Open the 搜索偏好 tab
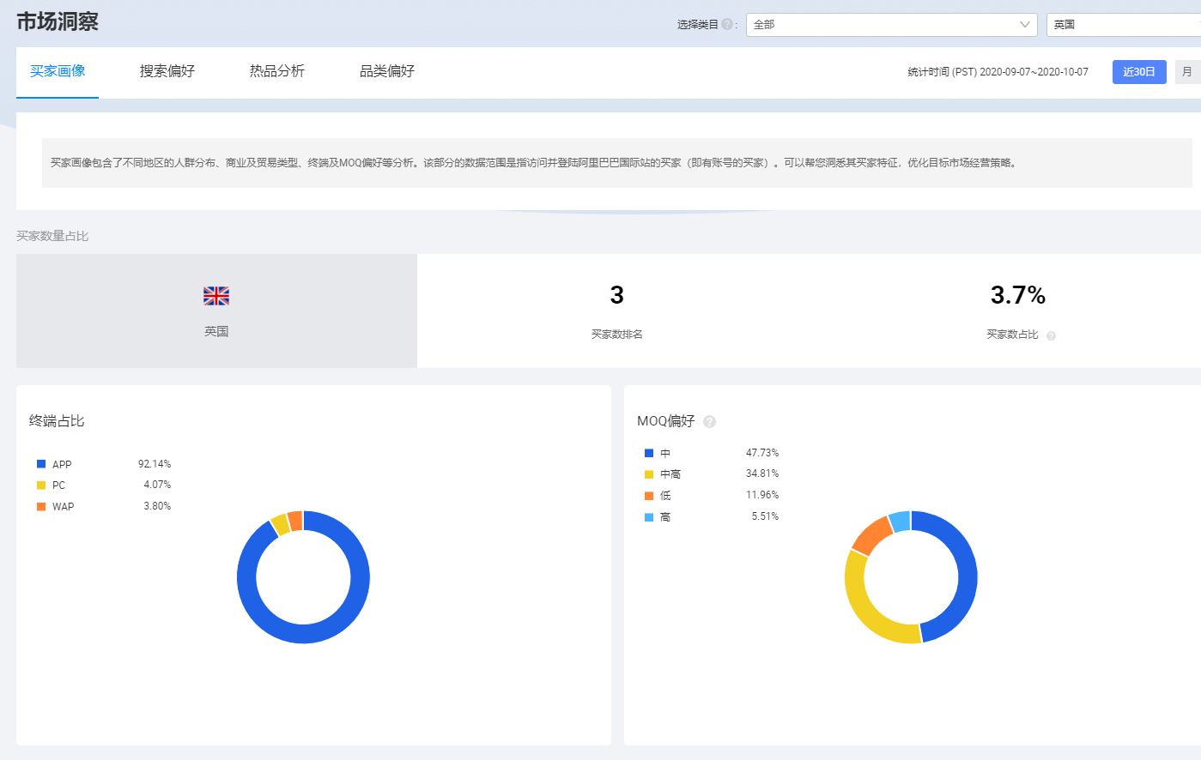The width and height of the screenshot is (1201, 760). pos(167,71)
